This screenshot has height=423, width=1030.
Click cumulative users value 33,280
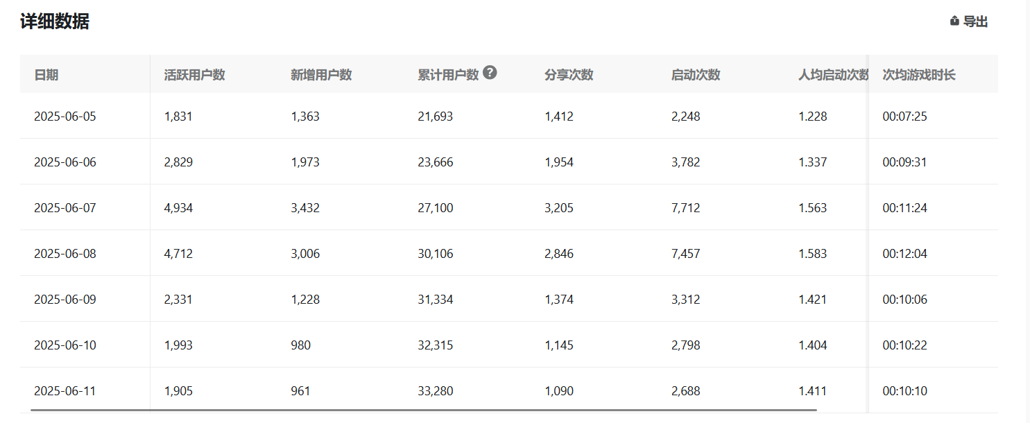435,391
